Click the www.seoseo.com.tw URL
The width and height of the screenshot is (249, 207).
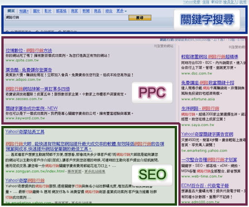24,99
